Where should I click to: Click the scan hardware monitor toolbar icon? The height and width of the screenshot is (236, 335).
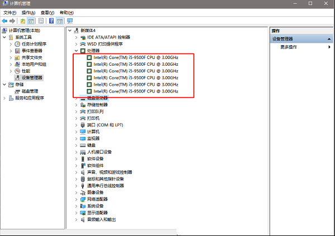[x=70, y=21]
